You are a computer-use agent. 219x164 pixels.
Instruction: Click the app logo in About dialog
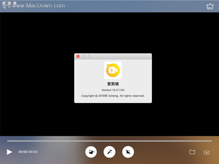coord(113,70)
